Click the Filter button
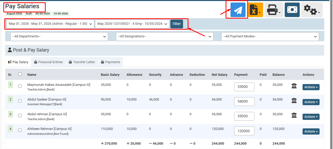Viewport: 333px width, 149px height. 177,24
